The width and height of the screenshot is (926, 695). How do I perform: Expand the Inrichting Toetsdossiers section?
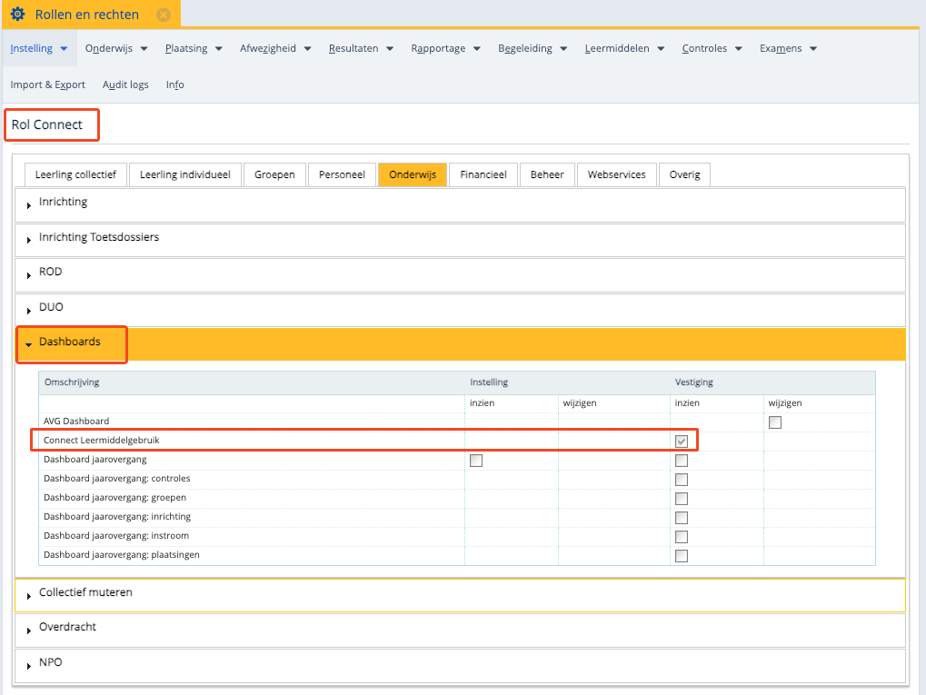98,237
